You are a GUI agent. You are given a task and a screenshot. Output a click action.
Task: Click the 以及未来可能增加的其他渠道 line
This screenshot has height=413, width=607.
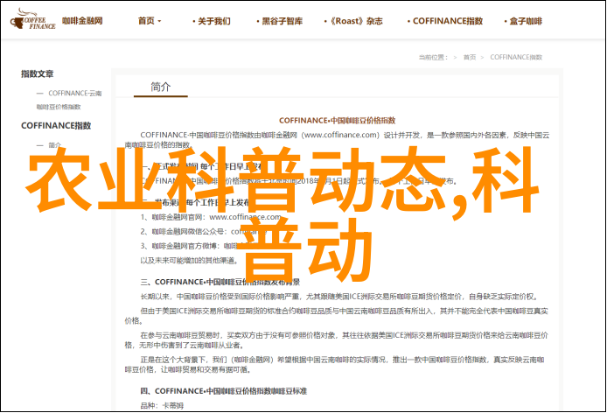pyautogui.click(x=189, y=261)
